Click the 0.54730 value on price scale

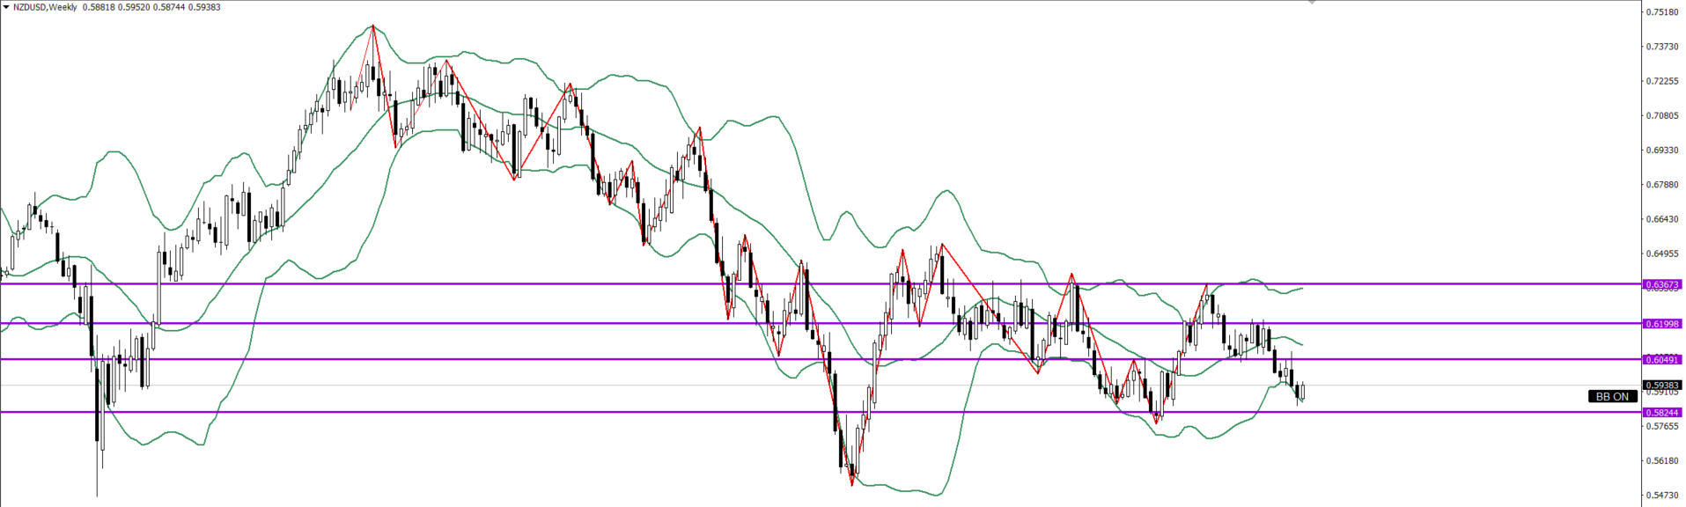click(x=1661, y=496)
